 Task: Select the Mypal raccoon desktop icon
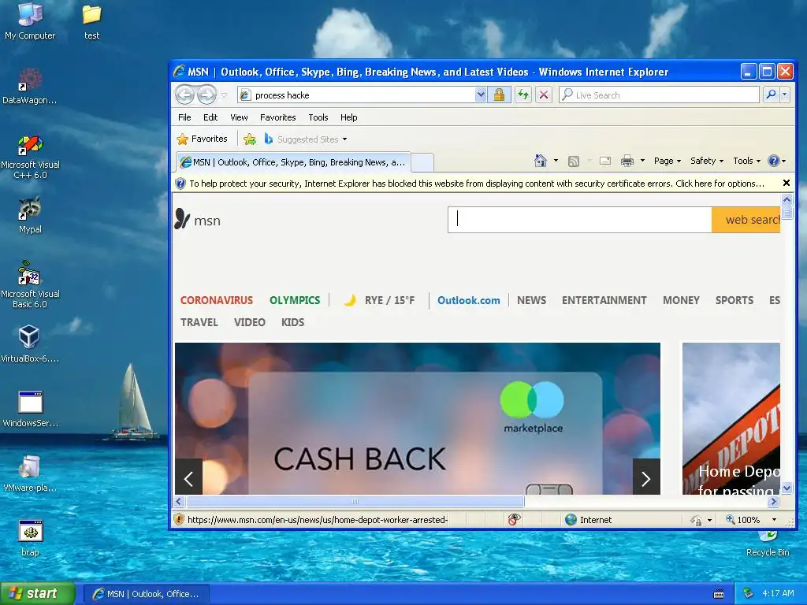click(x=30, y=215)
